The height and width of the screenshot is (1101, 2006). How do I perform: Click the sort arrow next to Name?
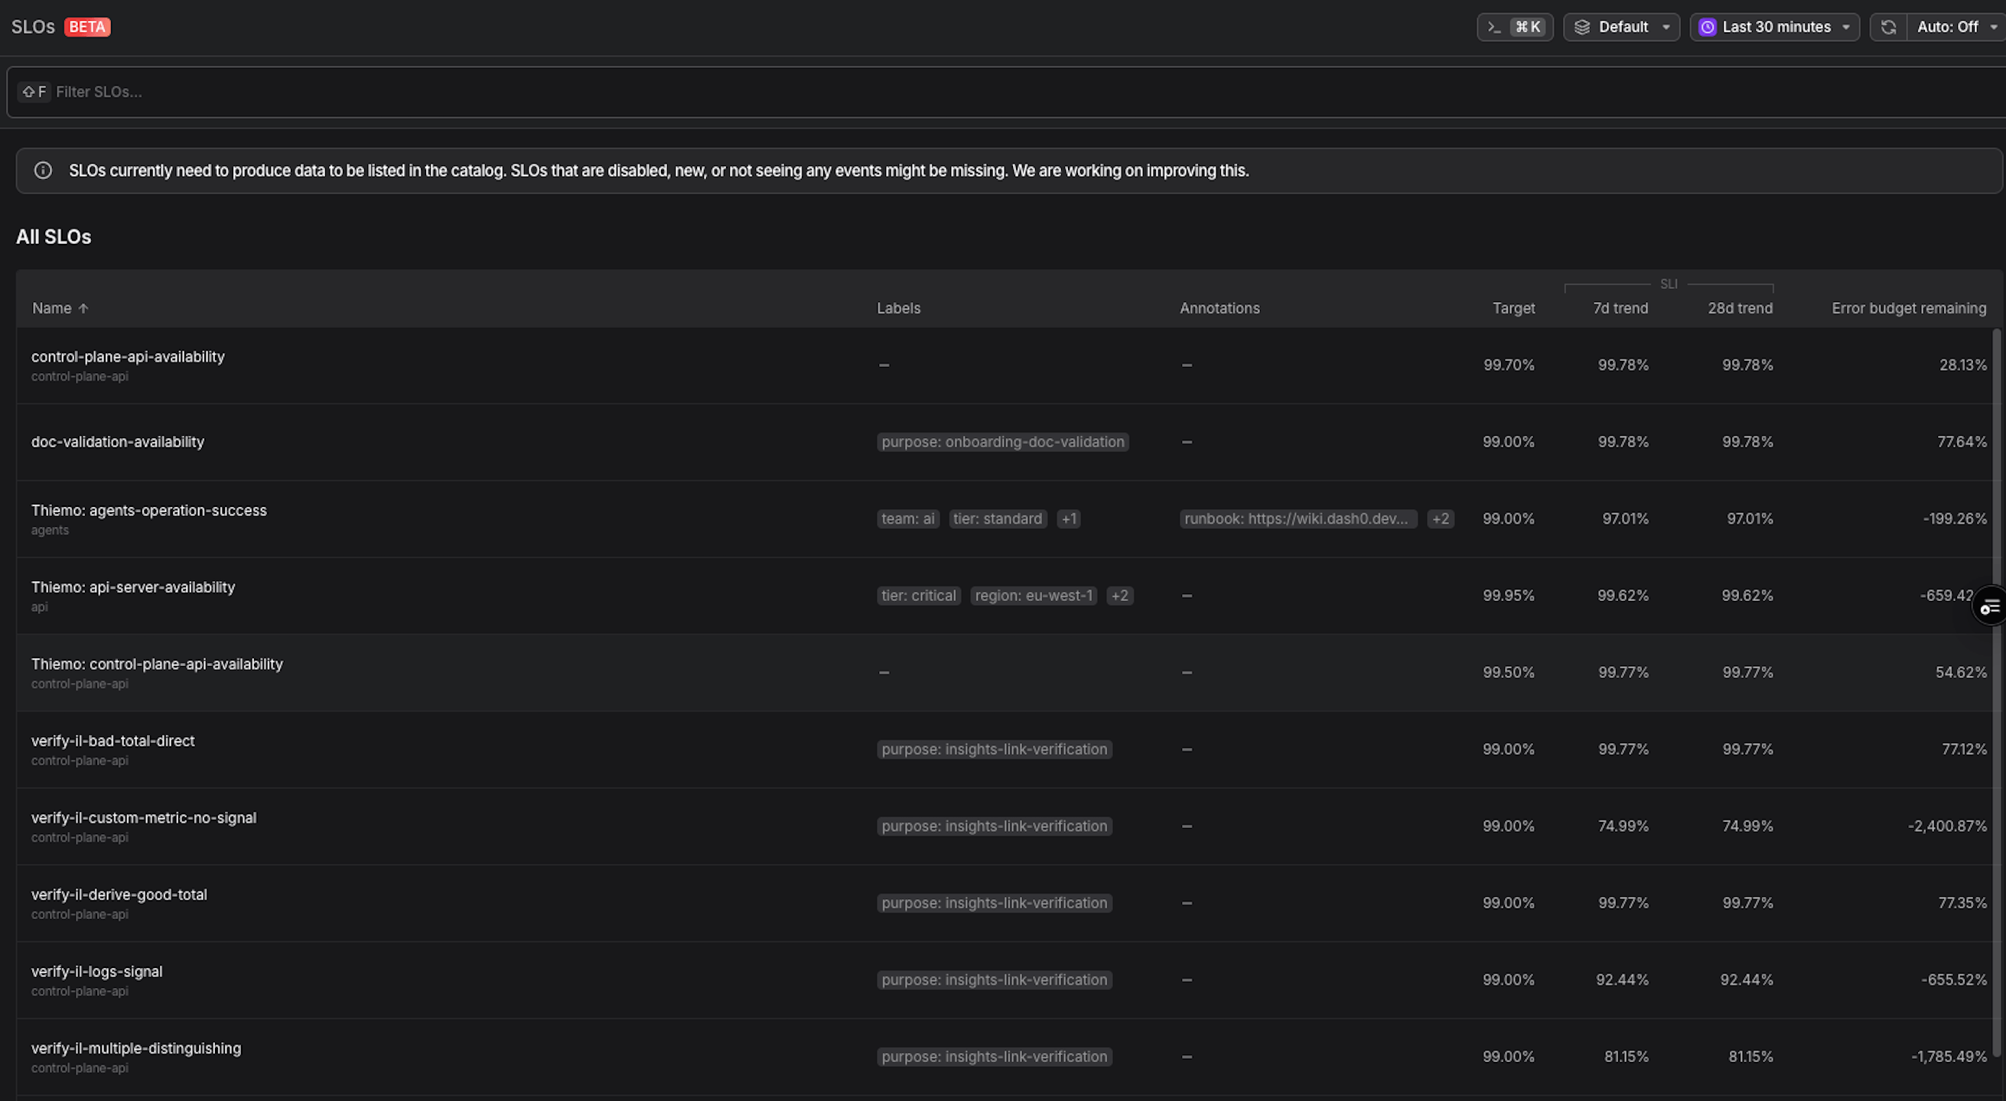click(83, 308)
